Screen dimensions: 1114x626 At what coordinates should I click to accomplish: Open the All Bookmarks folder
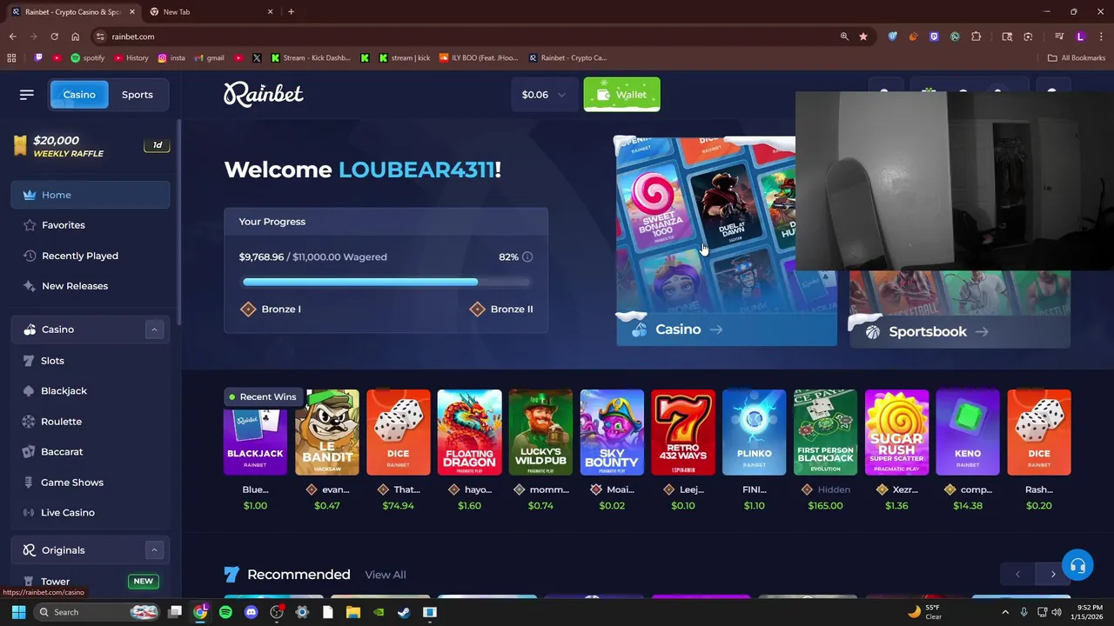coord(1077,58)
